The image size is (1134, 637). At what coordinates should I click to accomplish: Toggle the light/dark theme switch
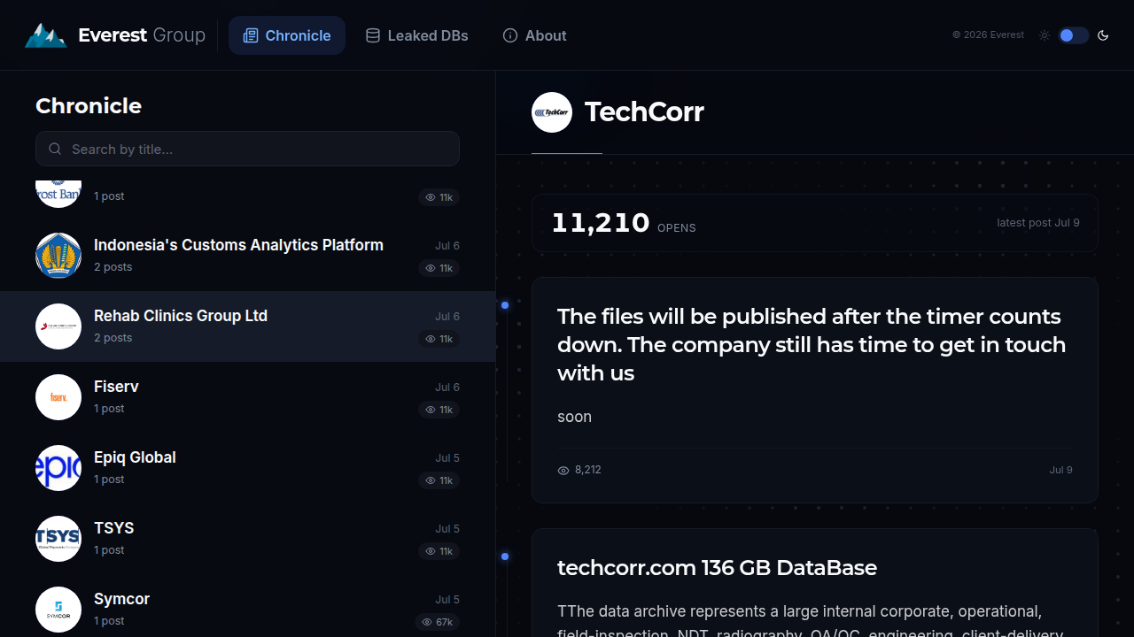1073,35
